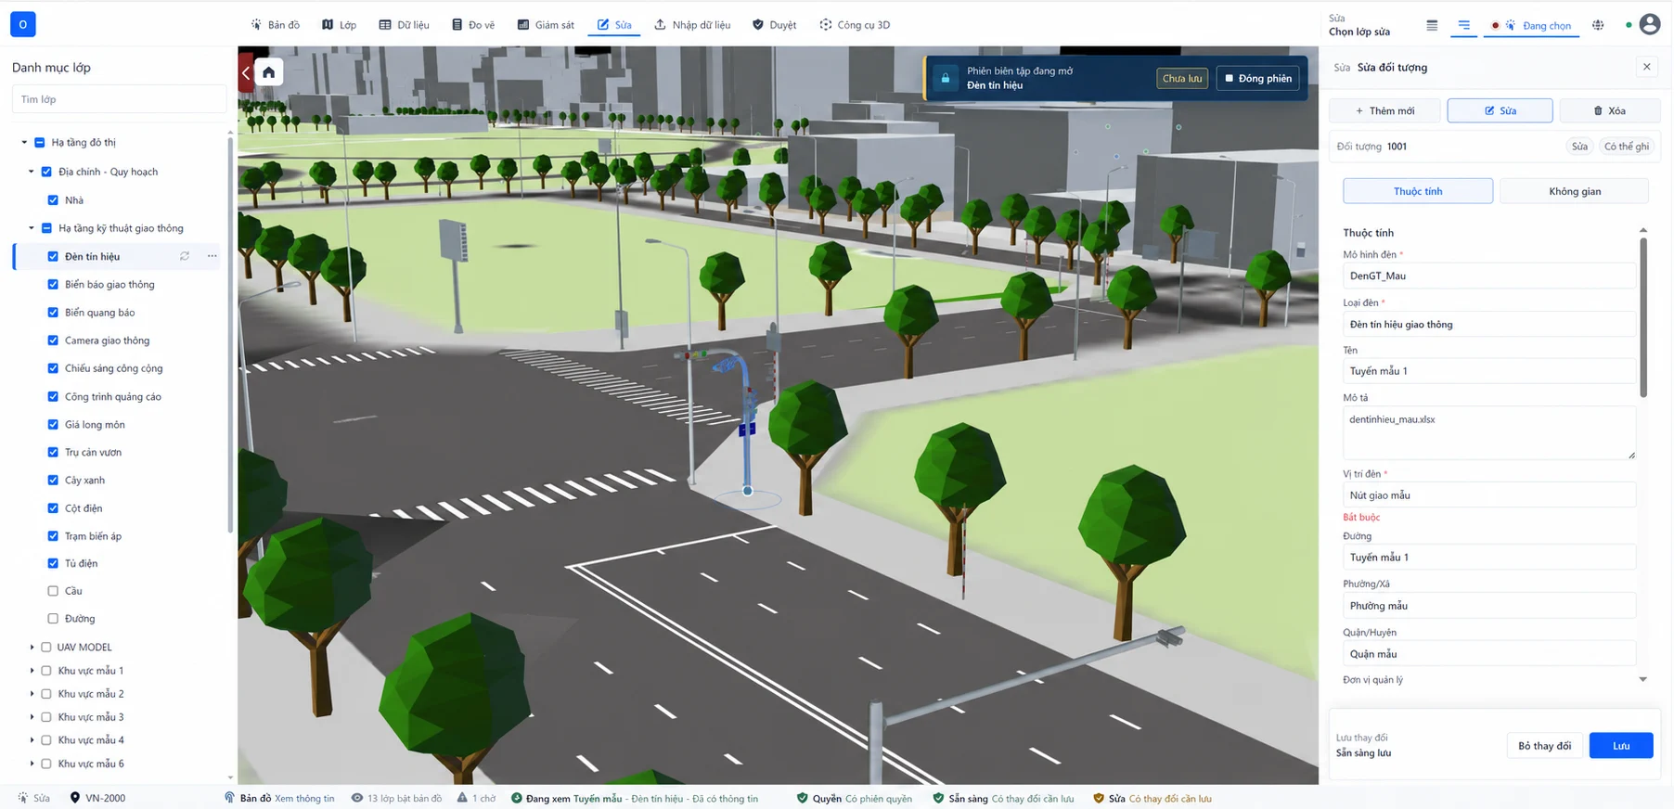The image size is (1674, 809).
Task: Click the eye icon beside 13 lớp bật bản đồ
Action: [356, 798]
